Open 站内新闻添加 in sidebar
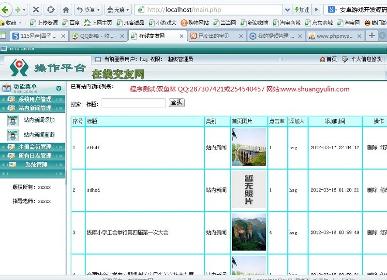387x280 pixels. pyautogui.click(x=39, y=120)
